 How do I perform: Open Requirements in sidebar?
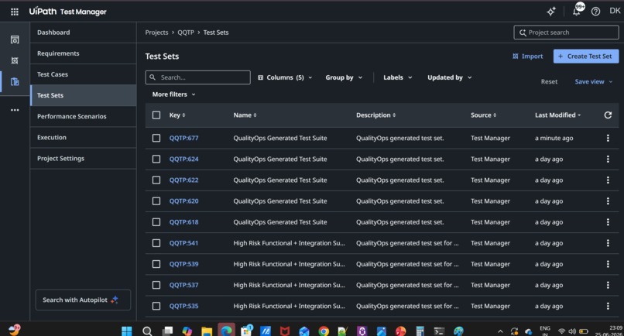click(83, 53)
